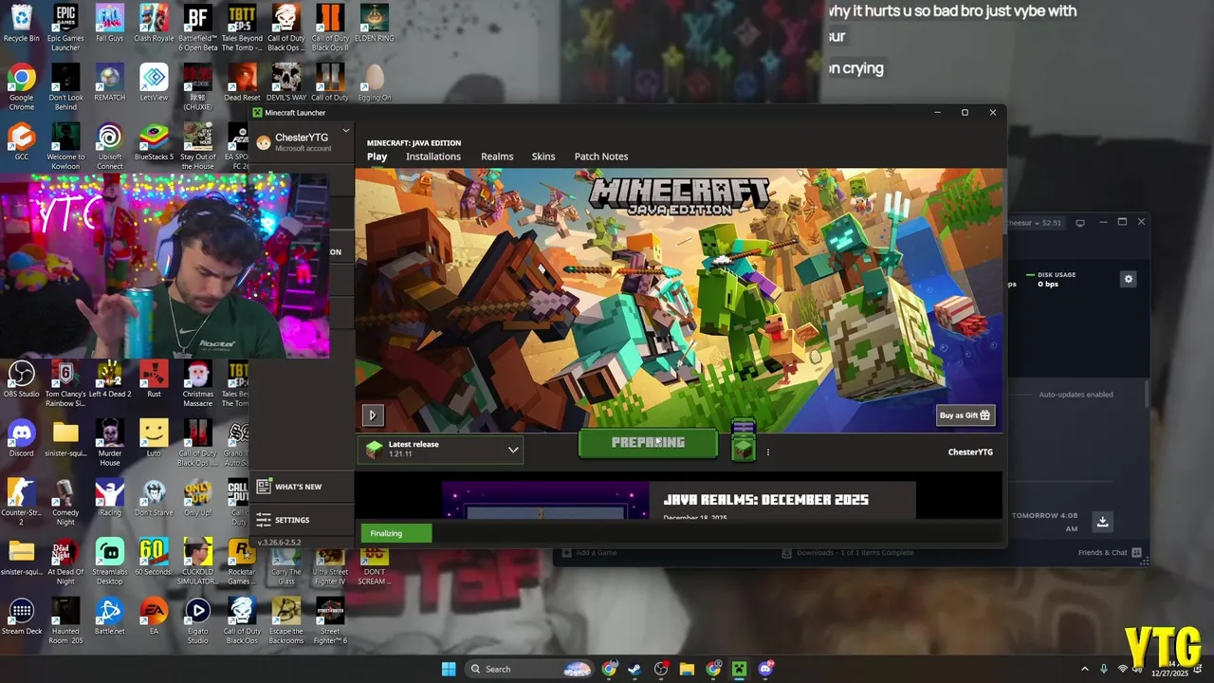
Task: Open the Latest release version dropdown
Action: click(x=441, y=449)
